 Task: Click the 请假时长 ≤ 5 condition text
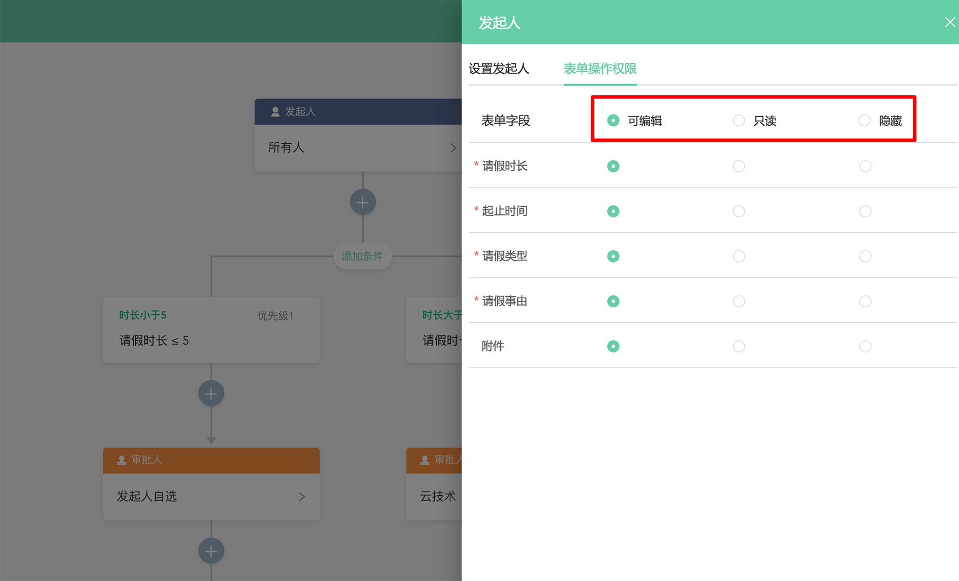point(154,341)
